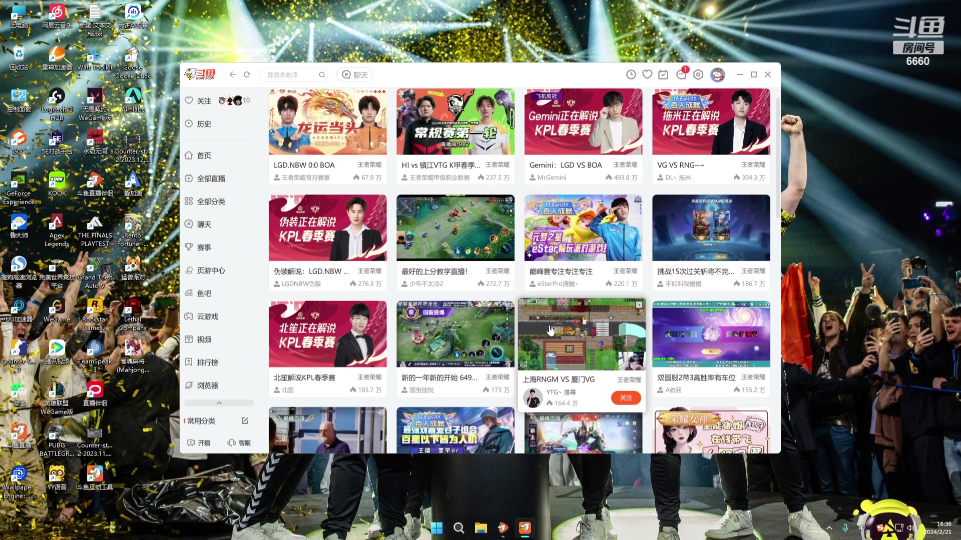
Task: Open 最好的上分教学直播 stream thumbnail
Action: (x=455, y=228)
